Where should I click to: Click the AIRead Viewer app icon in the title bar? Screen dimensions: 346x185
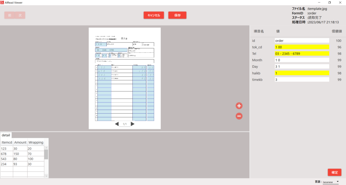point(2,2)
